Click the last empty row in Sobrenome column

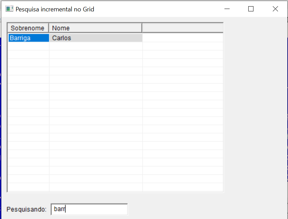coord(28,187)
